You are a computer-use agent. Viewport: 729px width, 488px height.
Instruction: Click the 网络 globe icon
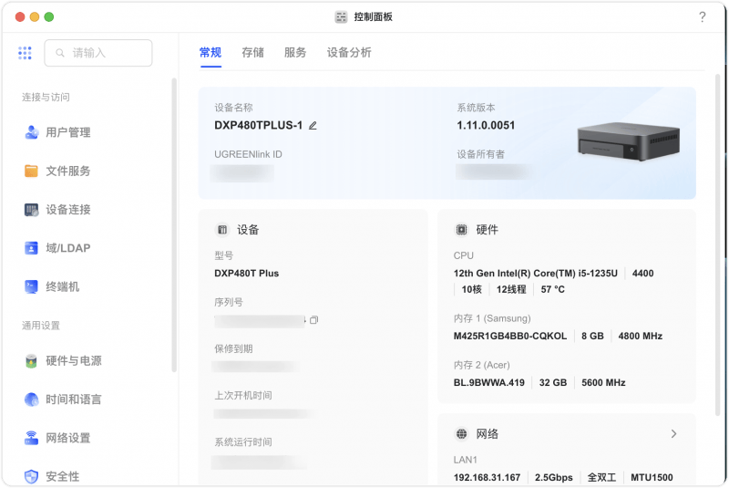tap(461, 434)
